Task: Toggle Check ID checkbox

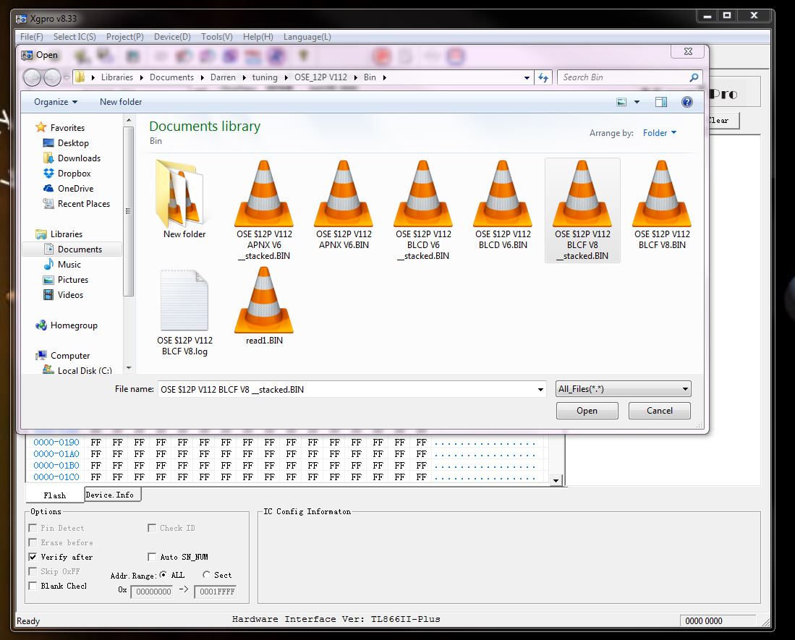Action: coord(152,528)
